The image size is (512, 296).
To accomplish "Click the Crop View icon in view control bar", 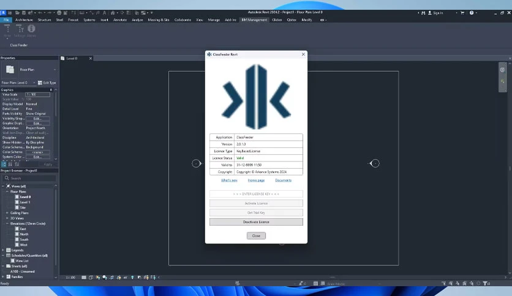I will (112, 278).
